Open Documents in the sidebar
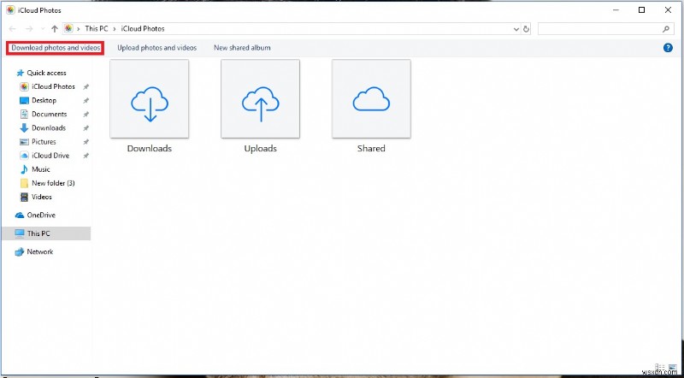The height and width of the screenshot is (378, 684). point(50,114)
